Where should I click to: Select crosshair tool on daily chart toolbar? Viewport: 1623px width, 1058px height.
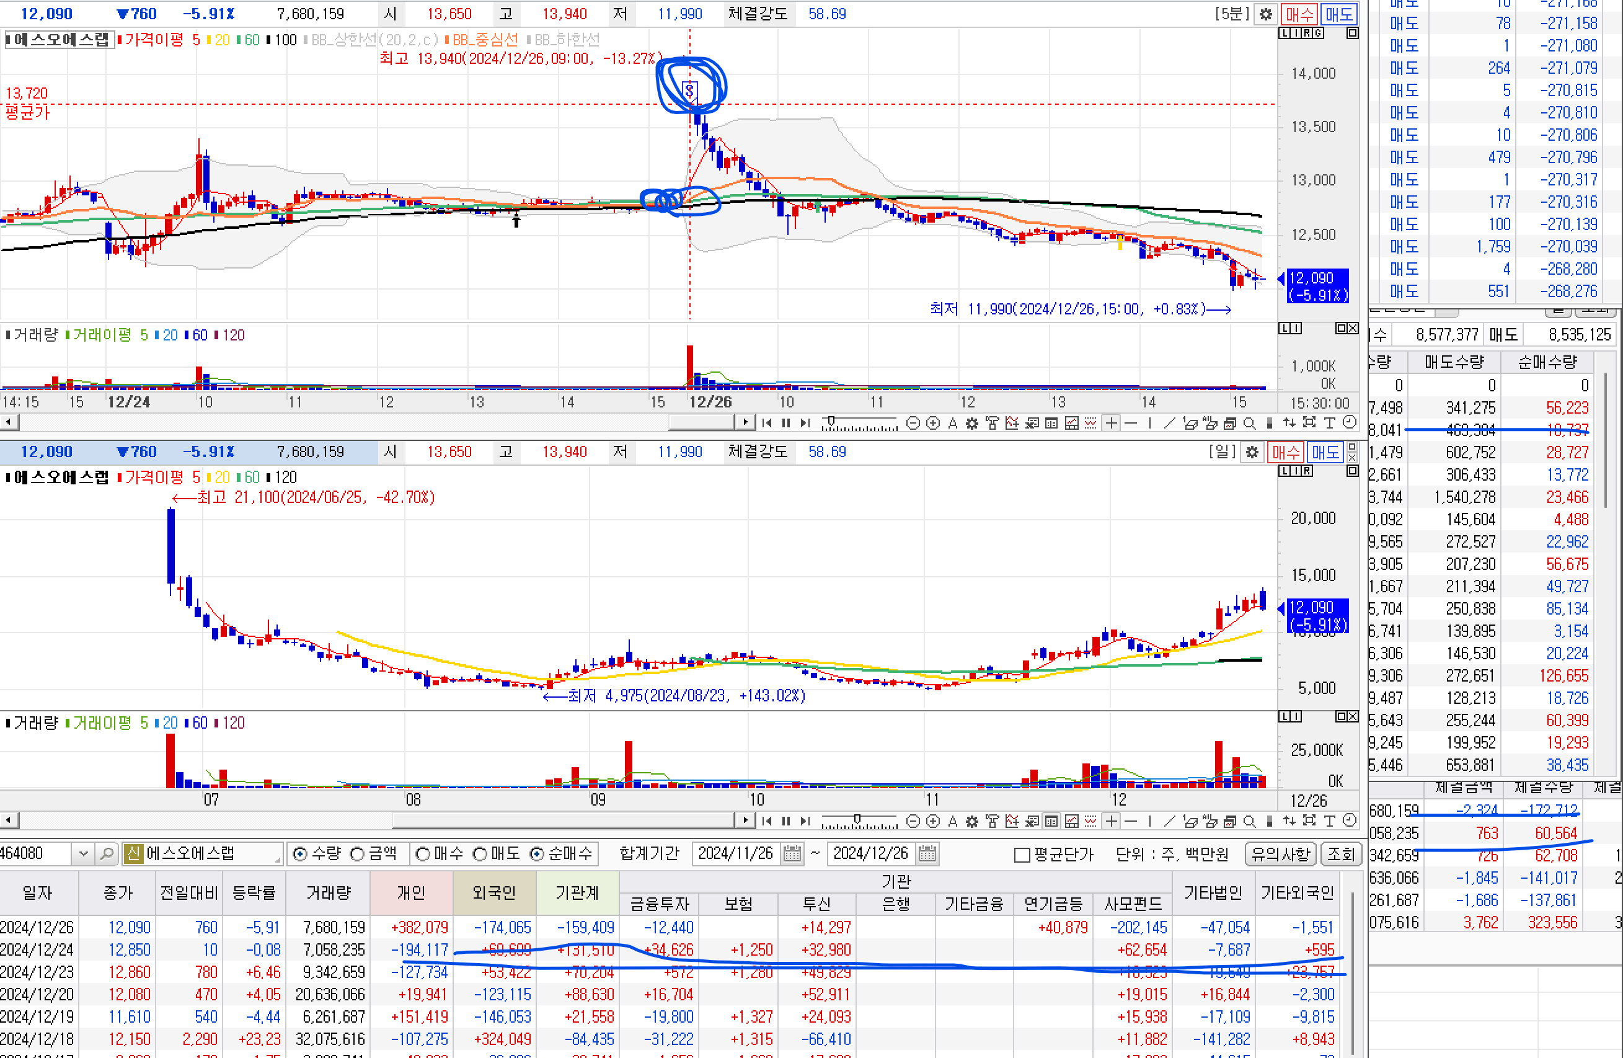pos(1112,820)
